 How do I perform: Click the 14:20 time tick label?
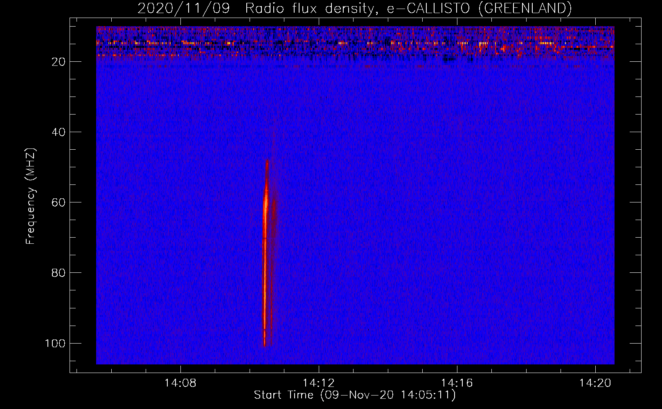click(595, 383)
